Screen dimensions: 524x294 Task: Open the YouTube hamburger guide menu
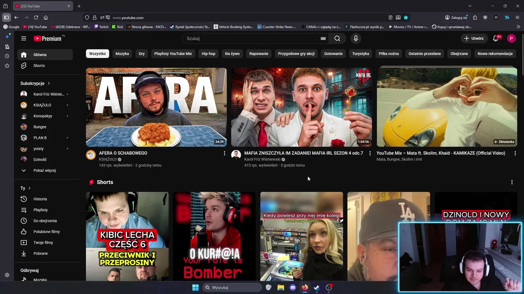[24, 38]
